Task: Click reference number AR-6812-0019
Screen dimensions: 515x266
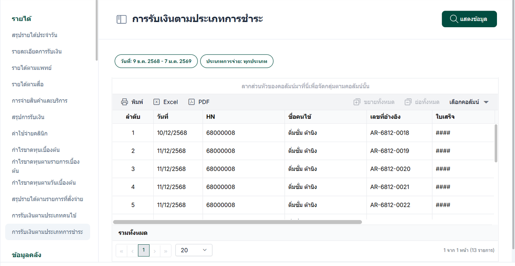Action: click(390, 151)
